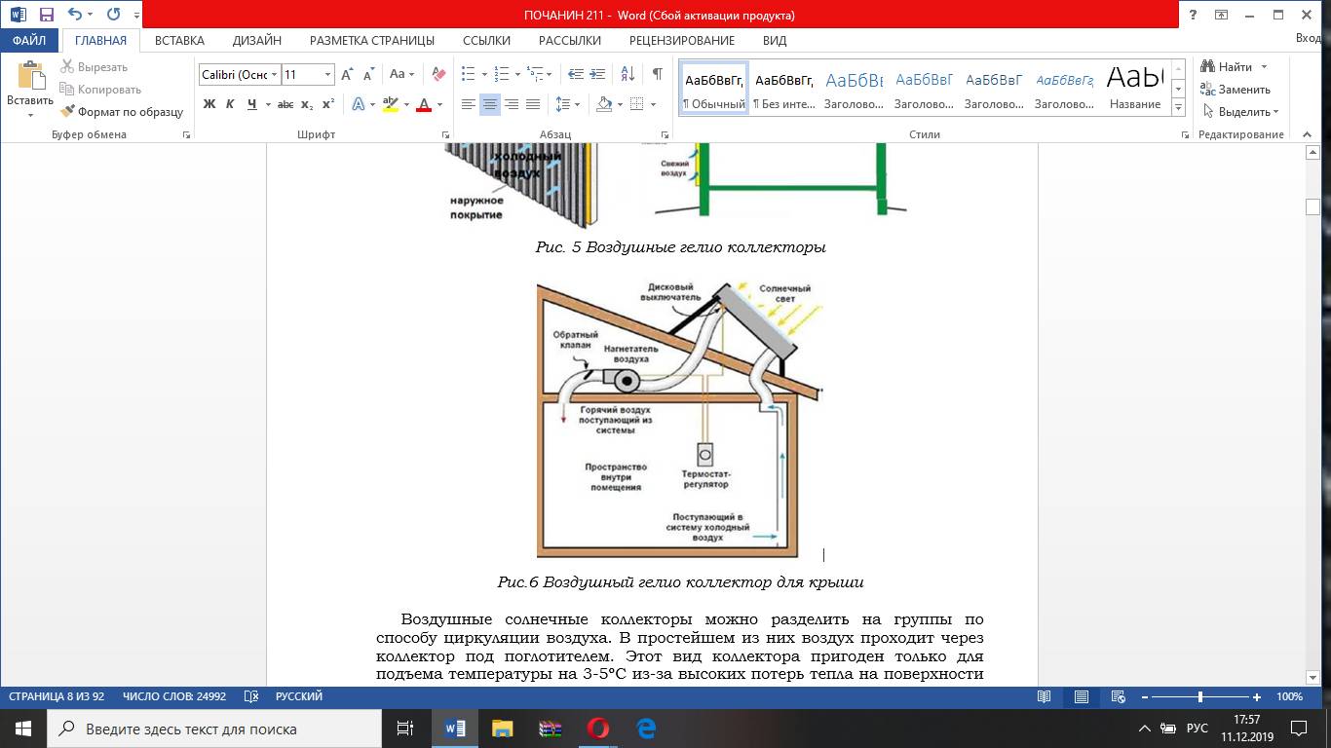
Task: Switch to web layout view icon
Action: (1119, 697)
